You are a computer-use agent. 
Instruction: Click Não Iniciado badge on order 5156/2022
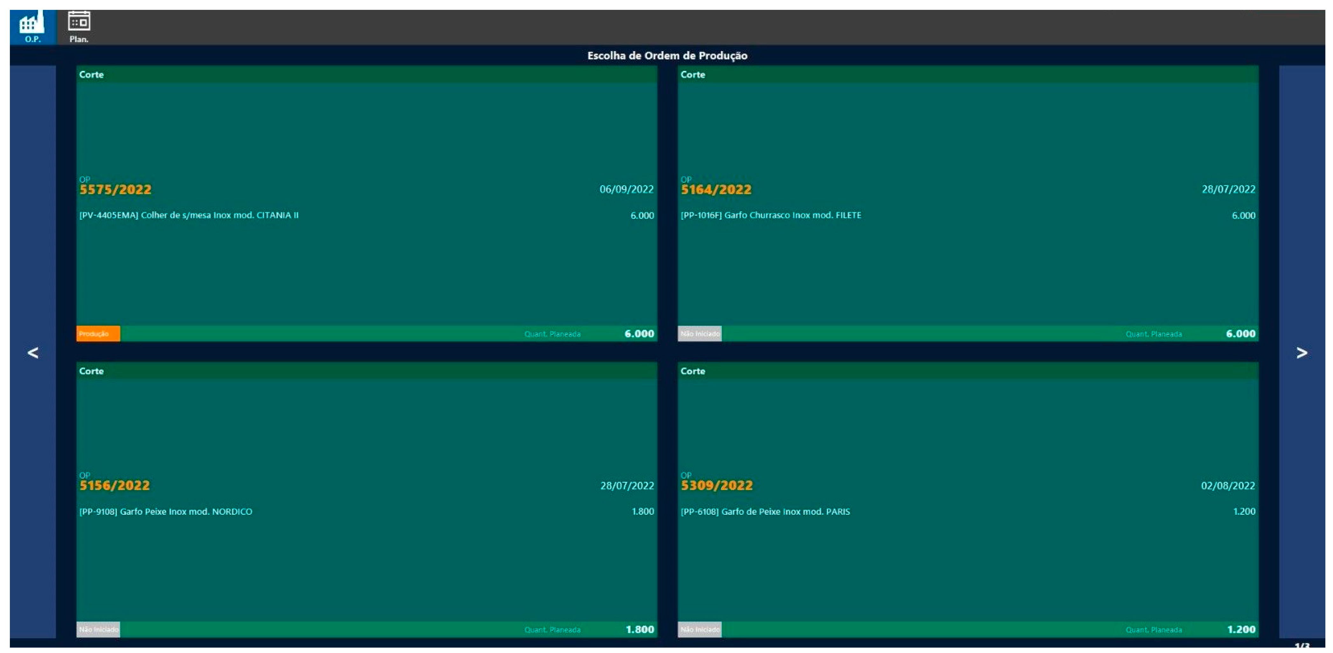tap(98, 629)
